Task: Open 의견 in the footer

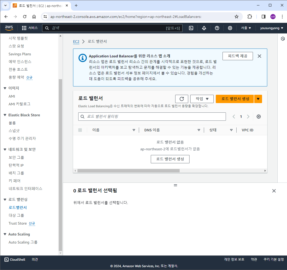Action: (x=35, y=260)
